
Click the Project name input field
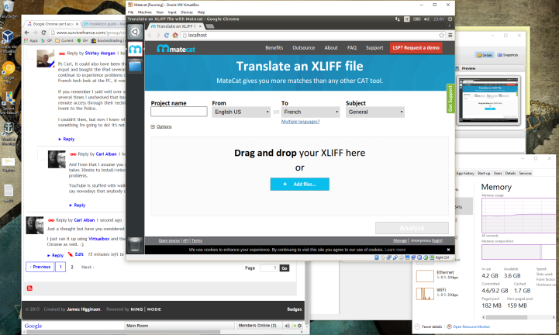[179, 112]
